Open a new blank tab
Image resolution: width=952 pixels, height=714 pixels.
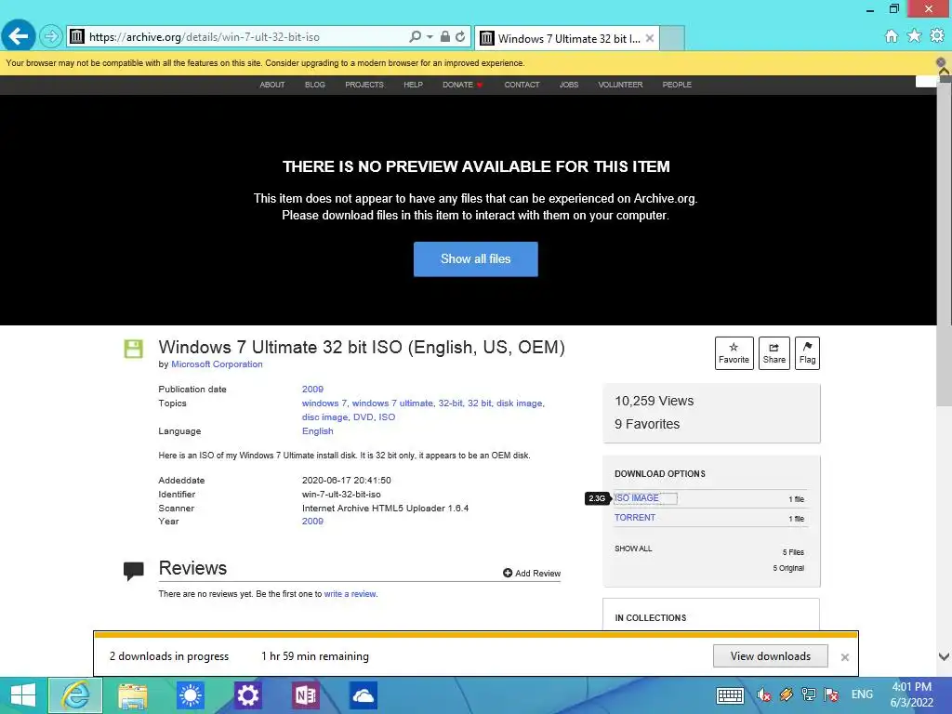672,38
